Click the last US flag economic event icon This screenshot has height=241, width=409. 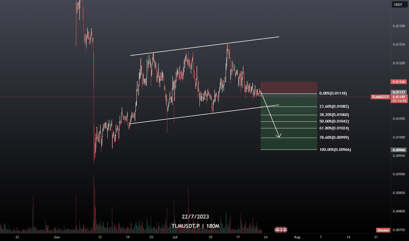[x=284, y=230]
